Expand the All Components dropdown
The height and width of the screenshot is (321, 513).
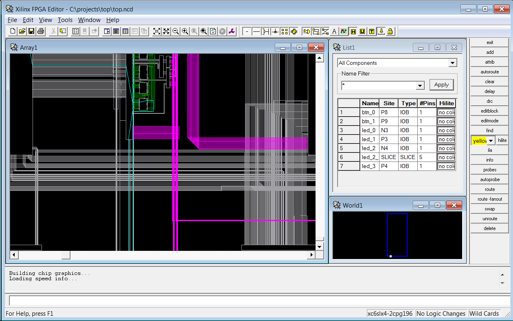pyautogui.click(x=452, y=63)
